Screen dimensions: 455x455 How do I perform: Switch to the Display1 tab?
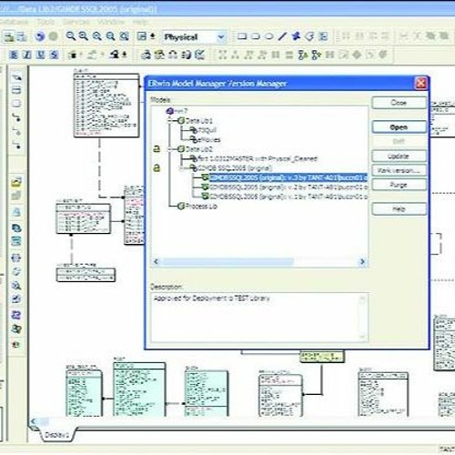(56, 435)
